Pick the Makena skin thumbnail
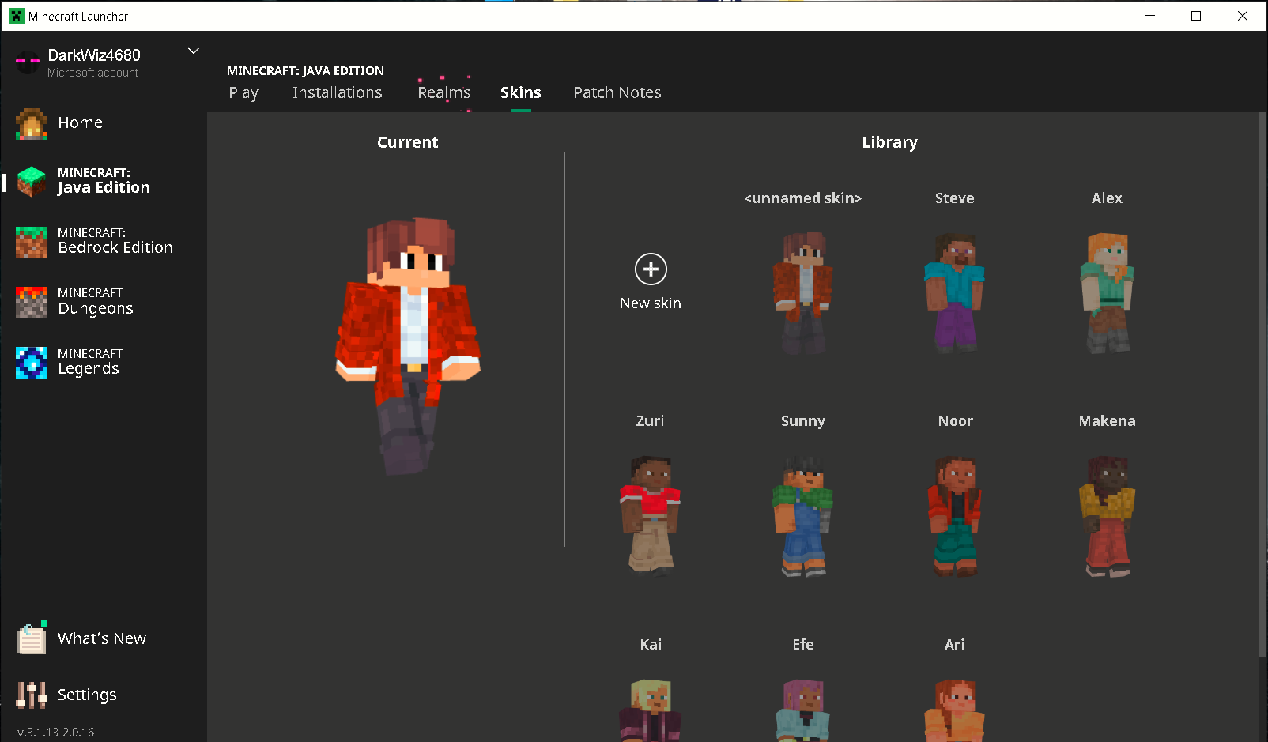Image resolution: width=1268 pixels, height=742 pixels. 1107,515
